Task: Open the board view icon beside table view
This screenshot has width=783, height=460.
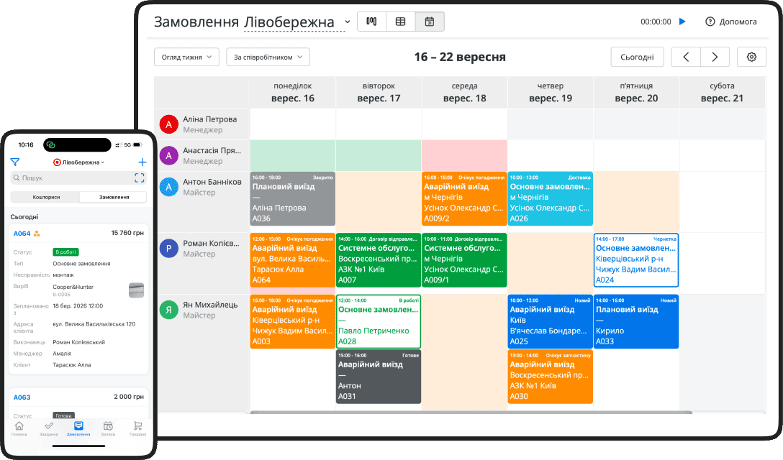Action: click(371, 22)
